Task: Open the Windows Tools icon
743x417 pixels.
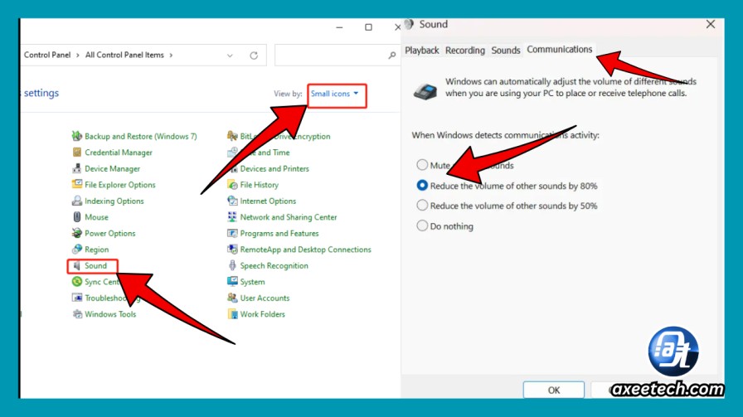Action: (77, 313)
